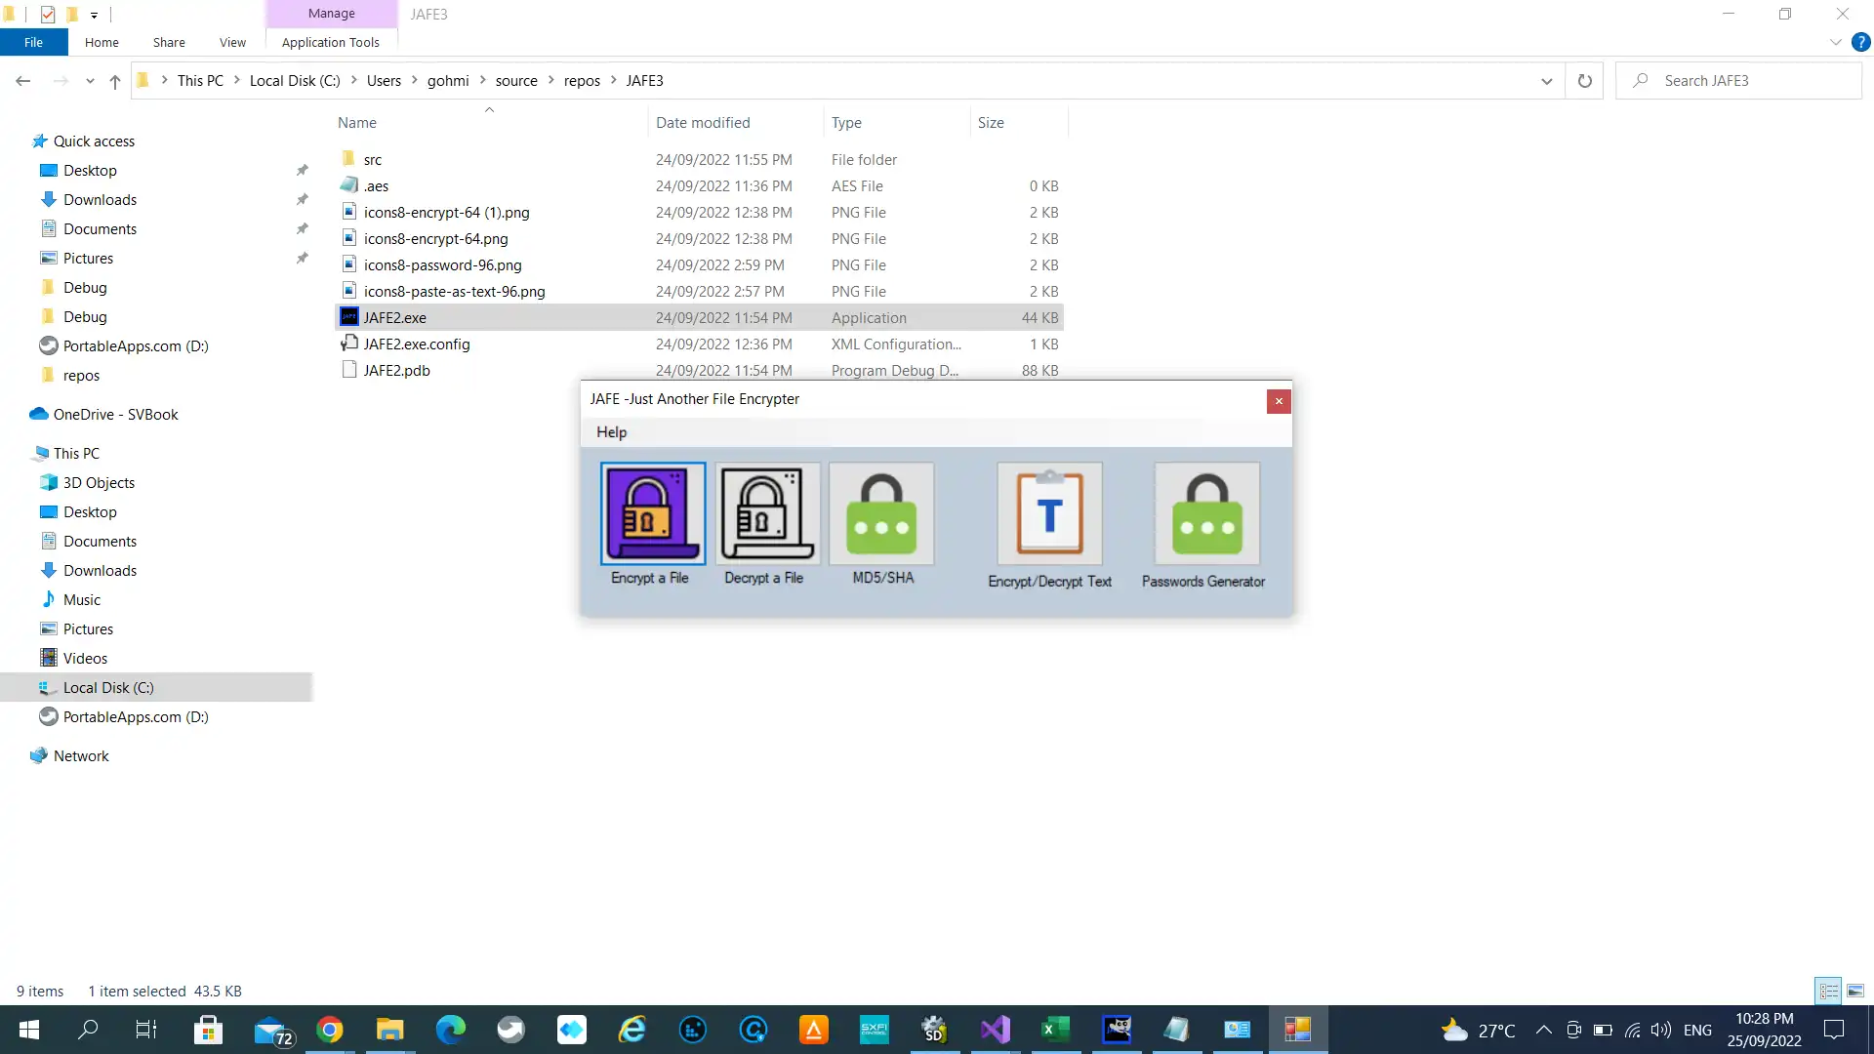Click the Application Tools ribbon tab

(x=331, y=43)
